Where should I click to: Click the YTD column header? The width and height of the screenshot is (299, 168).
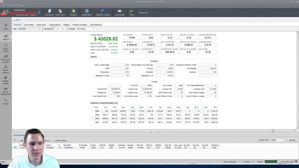(215, 107)
